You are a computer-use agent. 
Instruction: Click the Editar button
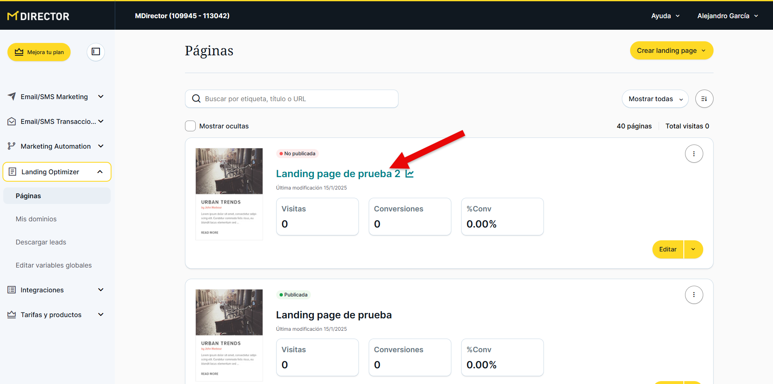point(667,249)
